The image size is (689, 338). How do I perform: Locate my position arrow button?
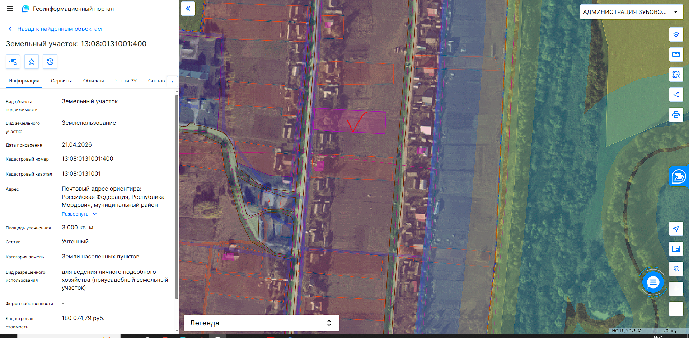pyautogui.click(x=676, y=229)
